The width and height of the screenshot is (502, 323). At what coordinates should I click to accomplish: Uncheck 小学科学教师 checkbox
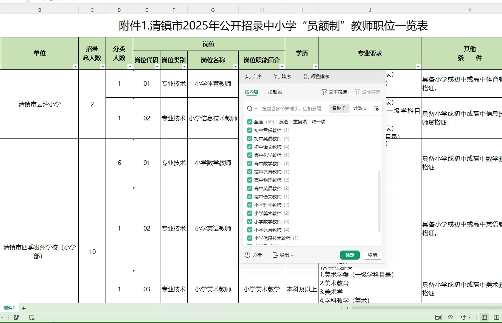click(x=250, y=205)
